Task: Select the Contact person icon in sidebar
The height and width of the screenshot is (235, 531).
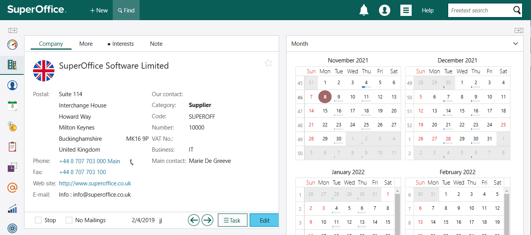Action: [x=12, y=85]
